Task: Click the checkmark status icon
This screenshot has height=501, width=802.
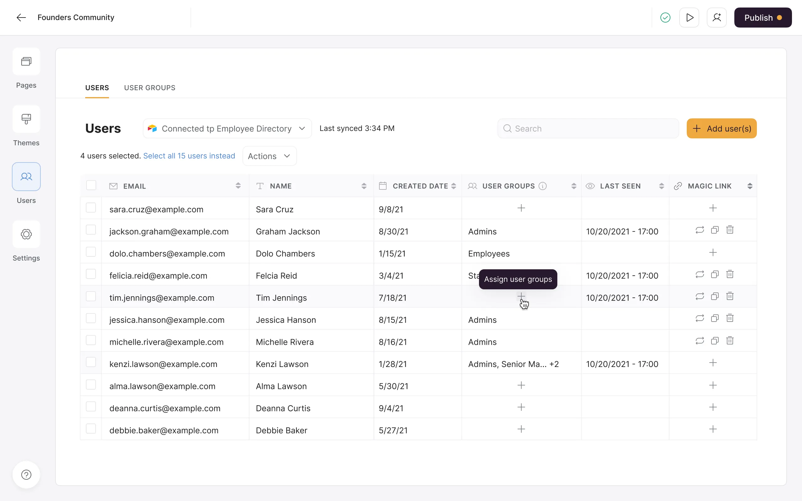Action: click(x=665, y=18)
